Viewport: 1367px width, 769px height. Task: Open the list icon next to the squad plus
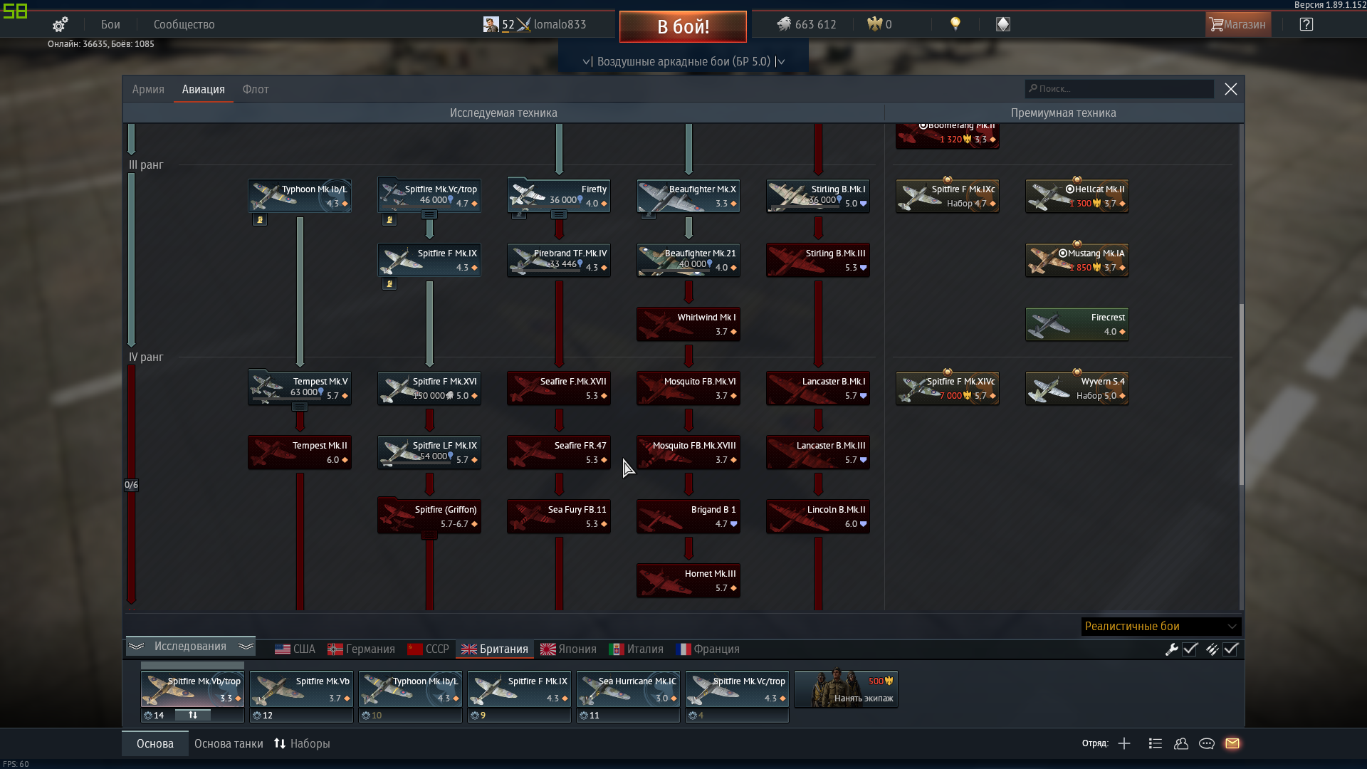point(1156,743)
